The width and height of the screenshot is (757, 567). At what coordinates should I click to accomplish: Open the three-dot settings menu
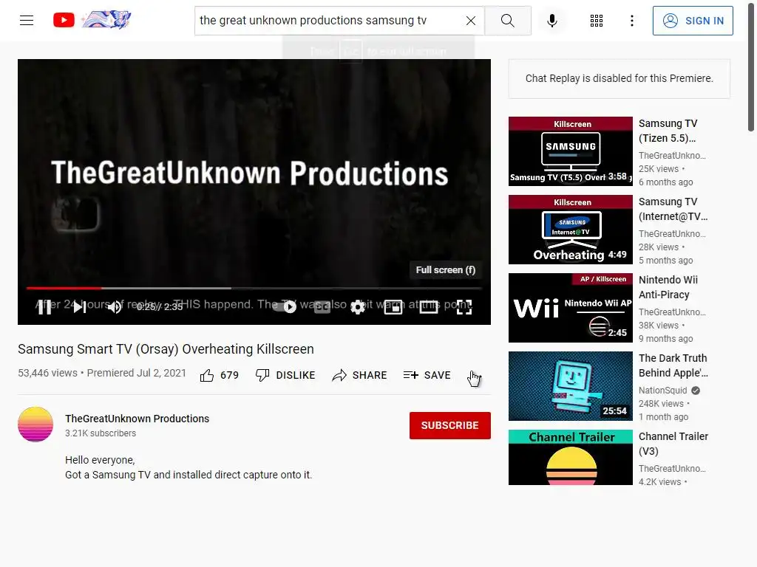point(631,21)
